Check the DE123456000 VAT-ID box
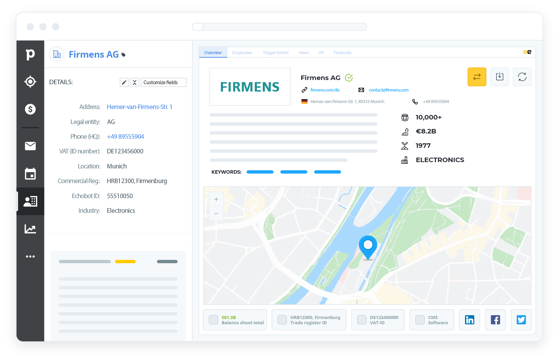The width and height of the screenshot is (559, 362). pyautogui.click(x=362, y=319)
